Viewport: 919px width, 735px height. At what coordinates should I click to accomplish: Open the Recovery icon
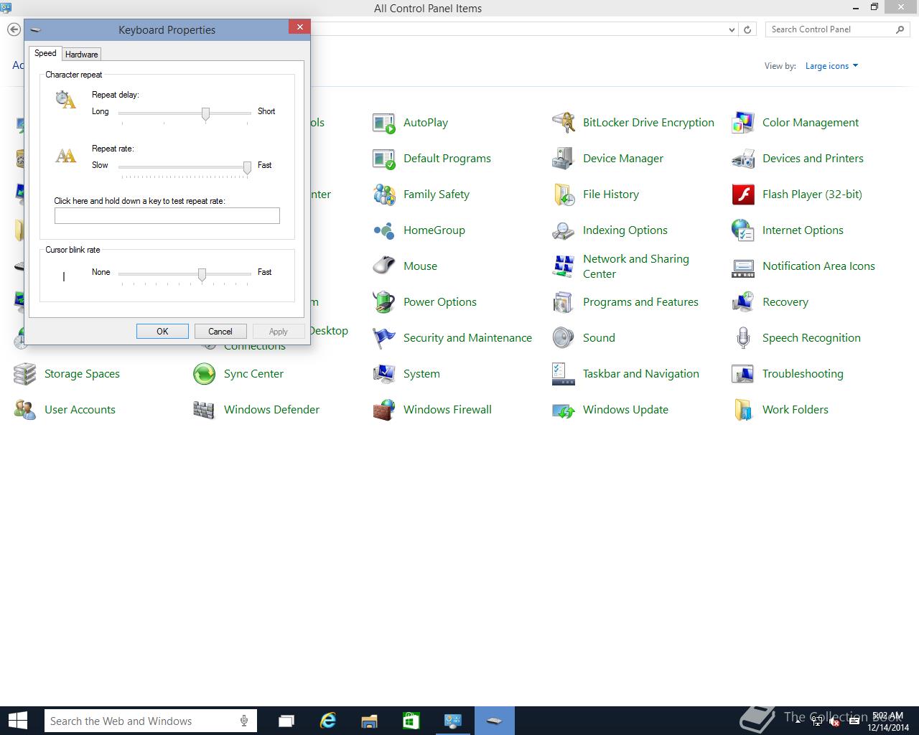point(743,302)
